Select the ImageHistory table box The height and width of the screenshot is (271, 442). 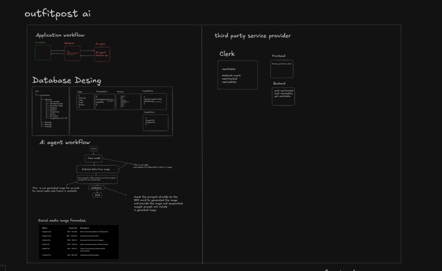pos(155,123)
